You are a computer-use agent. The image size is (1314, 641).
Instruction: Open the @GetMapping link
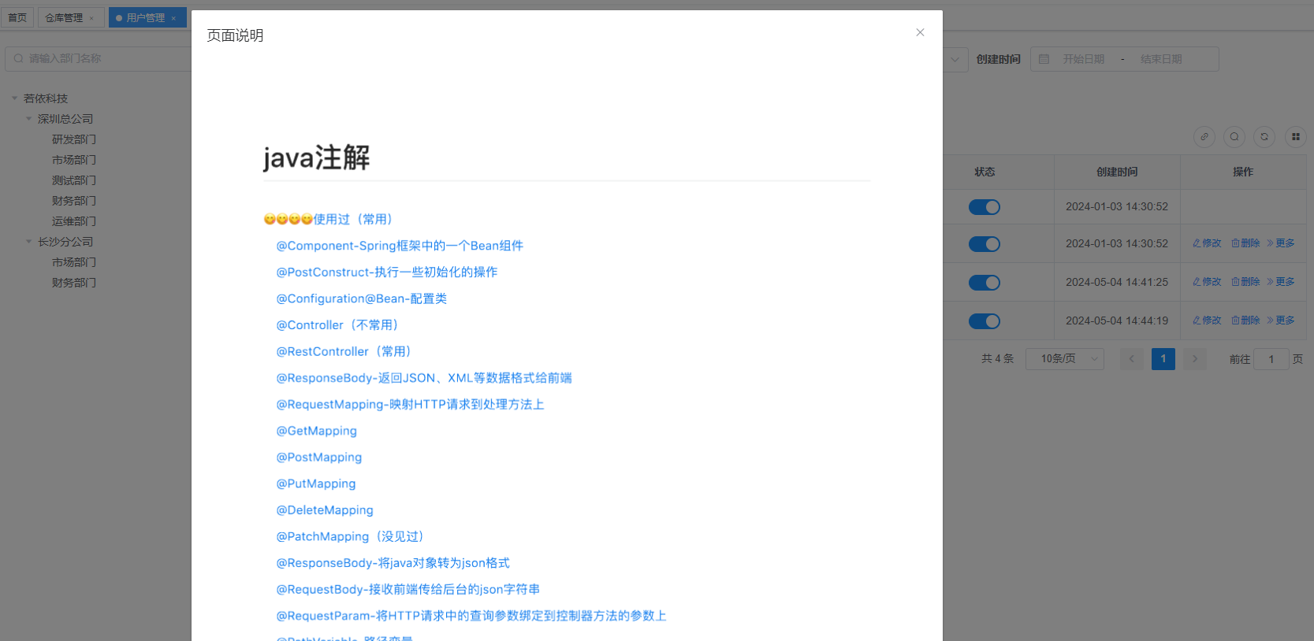(317, 431)
